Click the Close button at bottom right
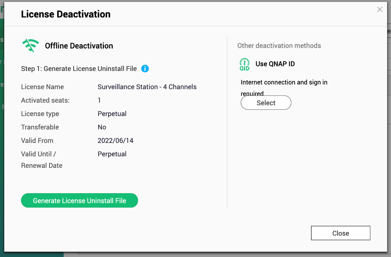The height and width of the screenshot is (257, 391). (340, 233)
